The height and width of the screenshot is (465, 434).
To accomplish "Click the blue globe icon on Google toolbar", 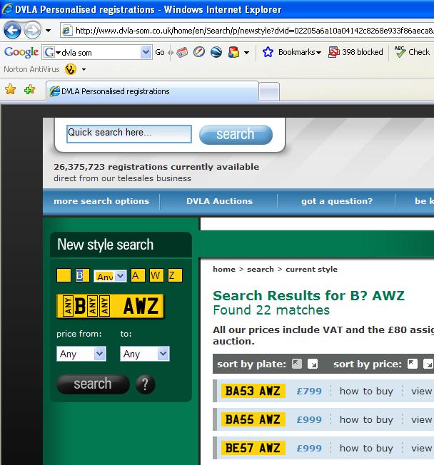I will point(216,52).
